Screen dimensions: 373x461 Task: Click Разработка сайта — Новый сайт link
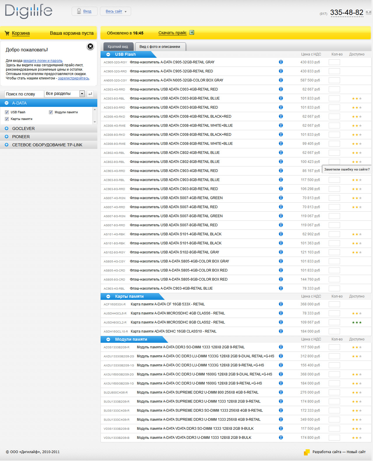[339, 452]
